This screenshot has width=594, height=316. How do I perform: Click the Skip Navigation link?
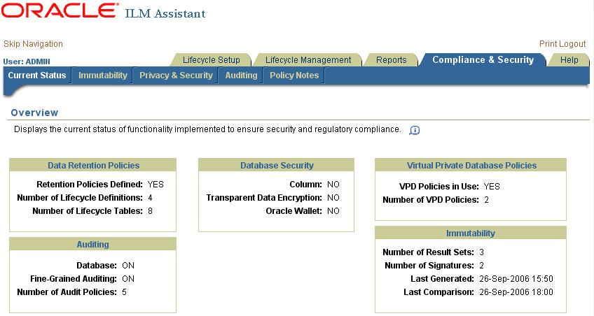tap(33, 44)
